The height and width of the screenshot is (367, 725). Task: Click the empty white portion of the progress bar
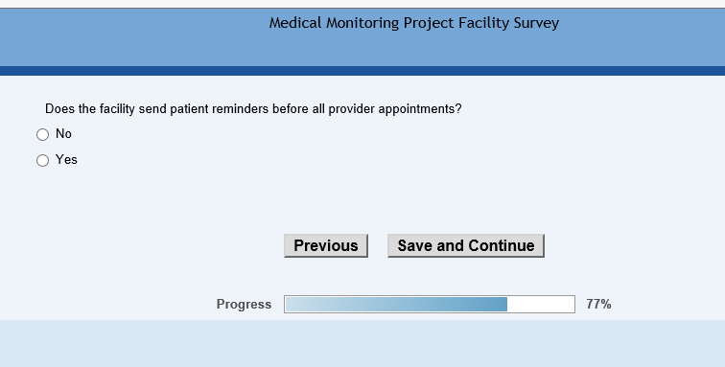pyautogui.click(x=541, y=304)
